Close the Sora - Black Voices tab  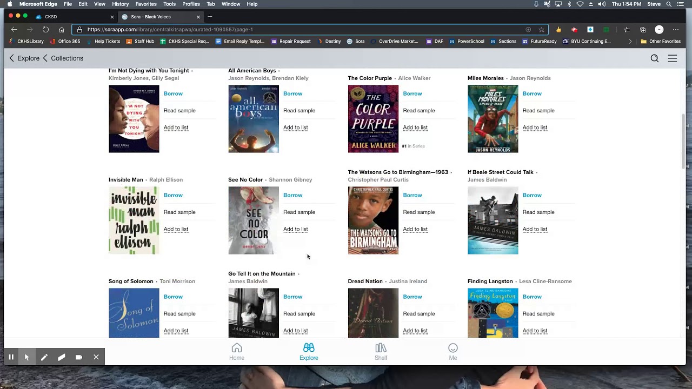198,17
